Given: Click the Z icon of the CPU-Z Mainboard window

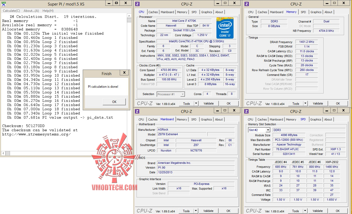Looking at the screenshot, I should 137,111.
